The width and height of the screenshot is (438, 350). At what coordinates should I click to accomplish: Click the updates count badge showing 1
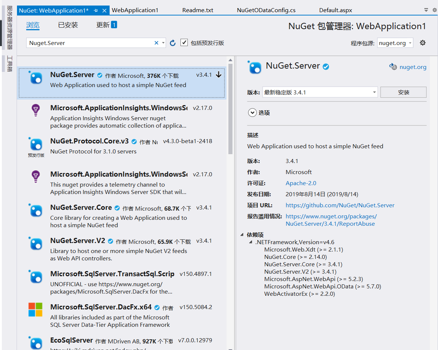pyautogui.click(x=114, y=25)
